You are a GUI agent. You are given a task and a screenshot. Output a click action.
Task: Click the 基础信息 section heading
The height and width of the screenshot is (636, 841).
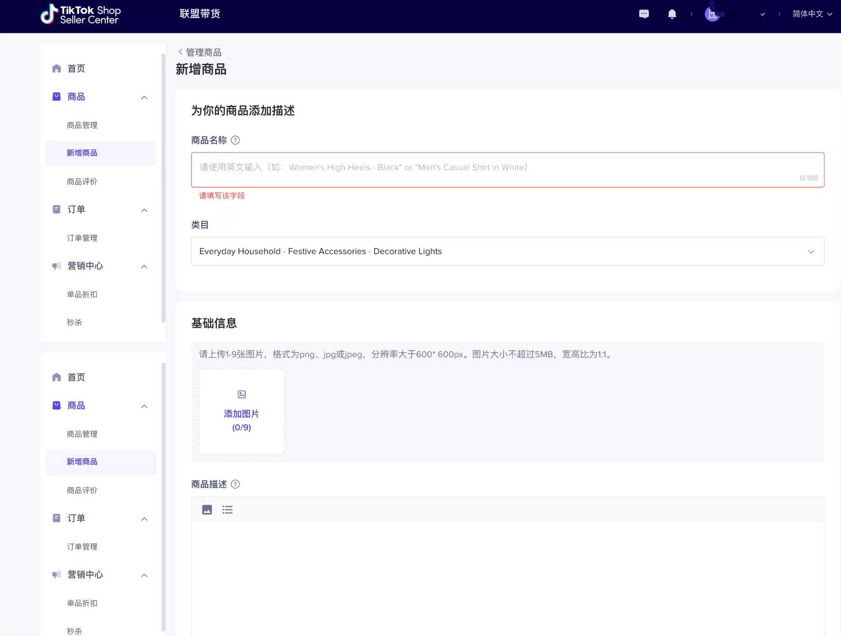214,323
